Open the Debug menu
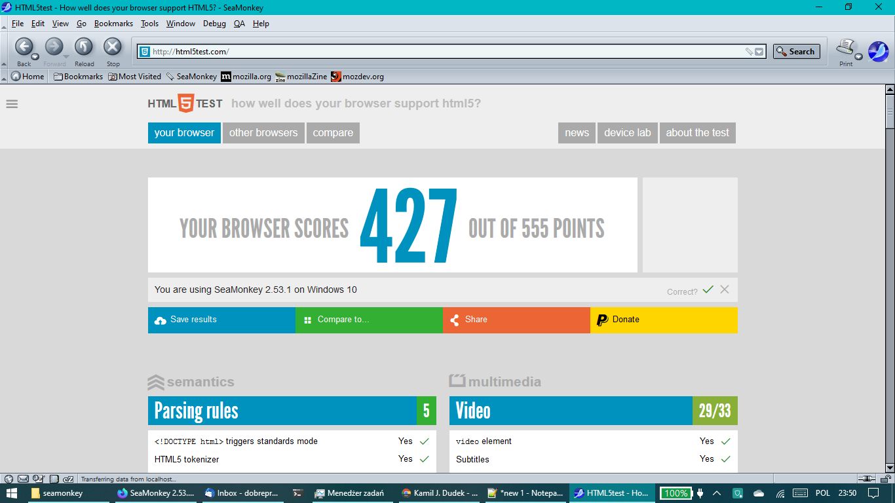895x503 pixels. (214, 24)
